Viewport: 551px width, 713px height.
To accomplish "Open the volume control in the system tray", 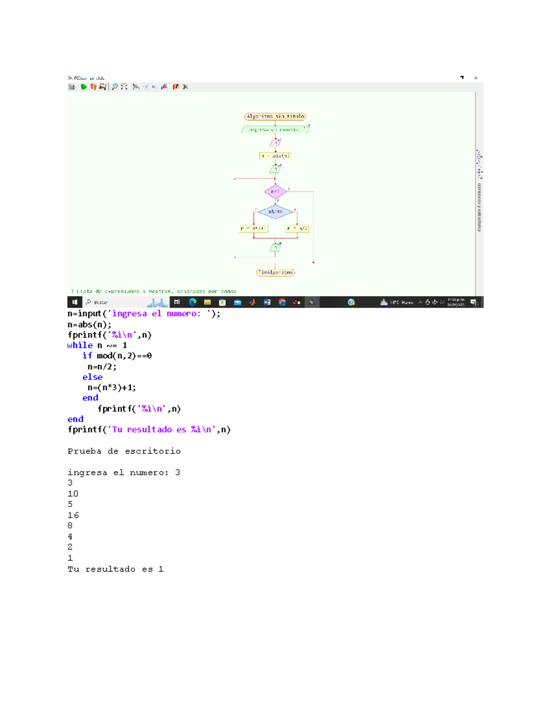I will 443,302.
